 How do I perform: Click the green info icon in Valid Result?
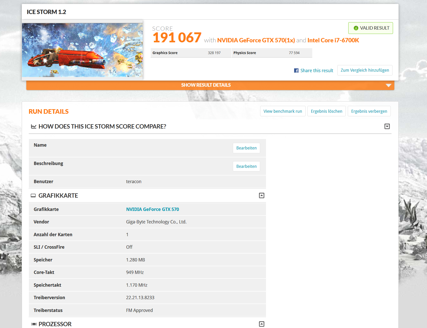pos(356,28)
